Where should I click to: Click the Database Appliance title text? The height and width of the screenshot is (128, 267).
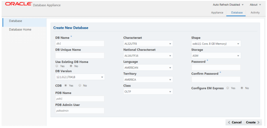tap(47, 5)
